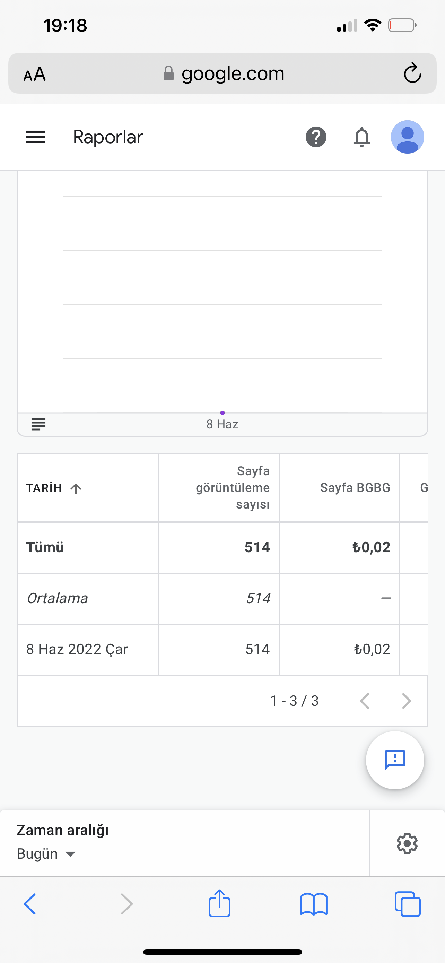Sort by Sayfa görüntüleme sayısı column
Screen dimensions: 445x963
click(x=233, y=487)
